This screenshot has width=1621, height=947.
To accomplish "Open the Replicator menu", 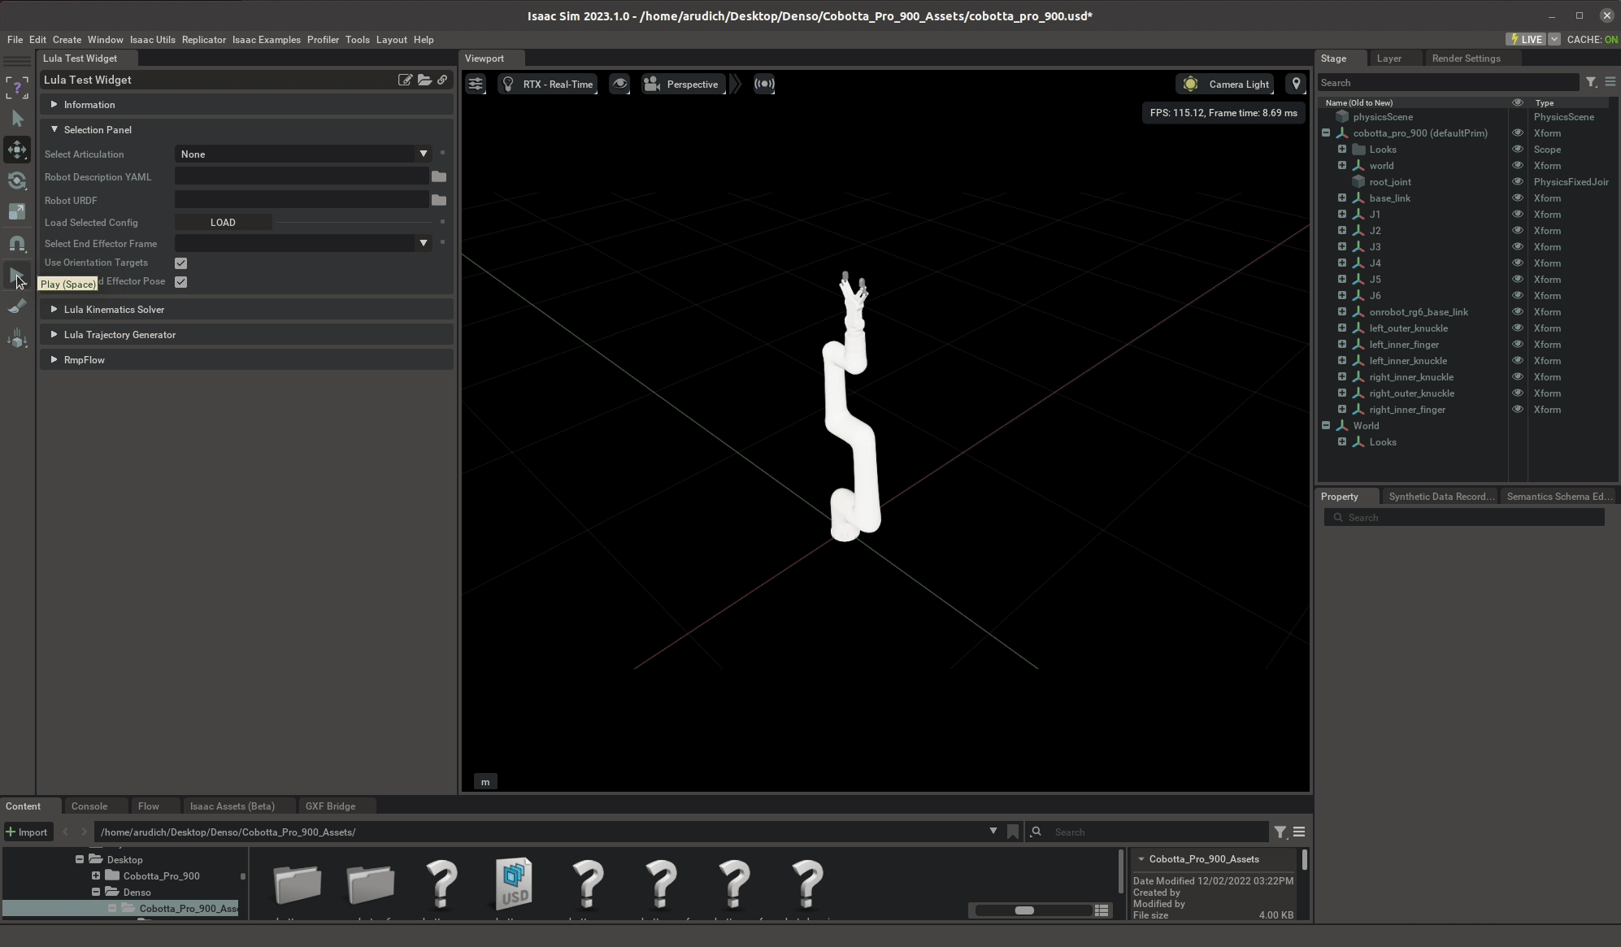I will tap(204, 39).
